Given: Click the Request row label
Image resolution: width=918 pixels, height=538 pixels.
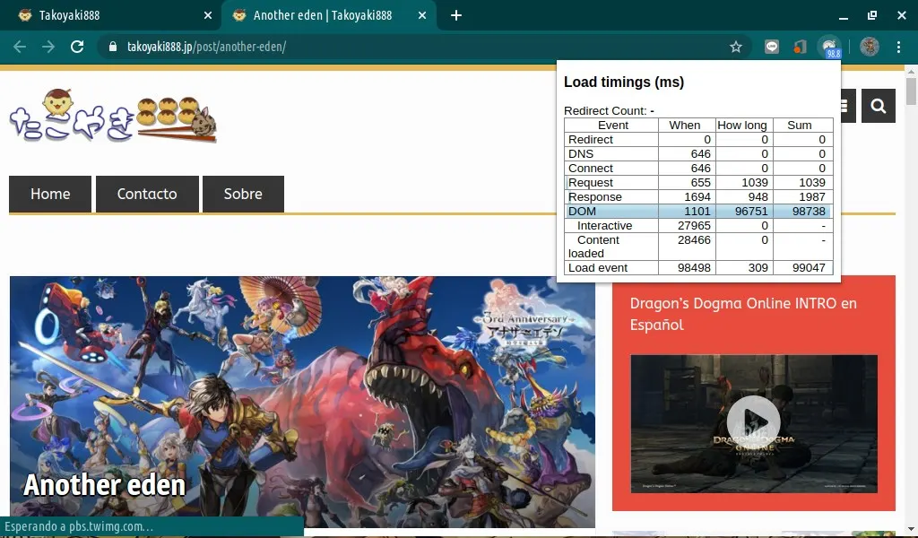Looking at the screenshot, I should pos(591,183).
